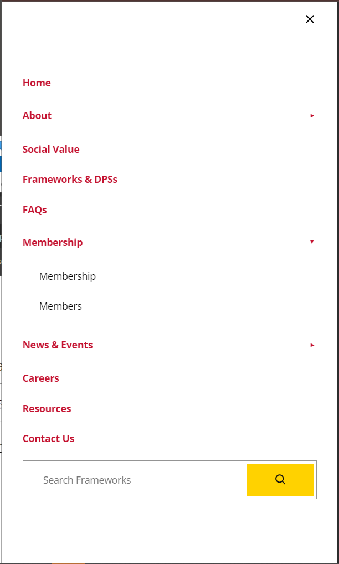Expand the News & Events section arrow

pyautogui.click(x=312, y=345)
